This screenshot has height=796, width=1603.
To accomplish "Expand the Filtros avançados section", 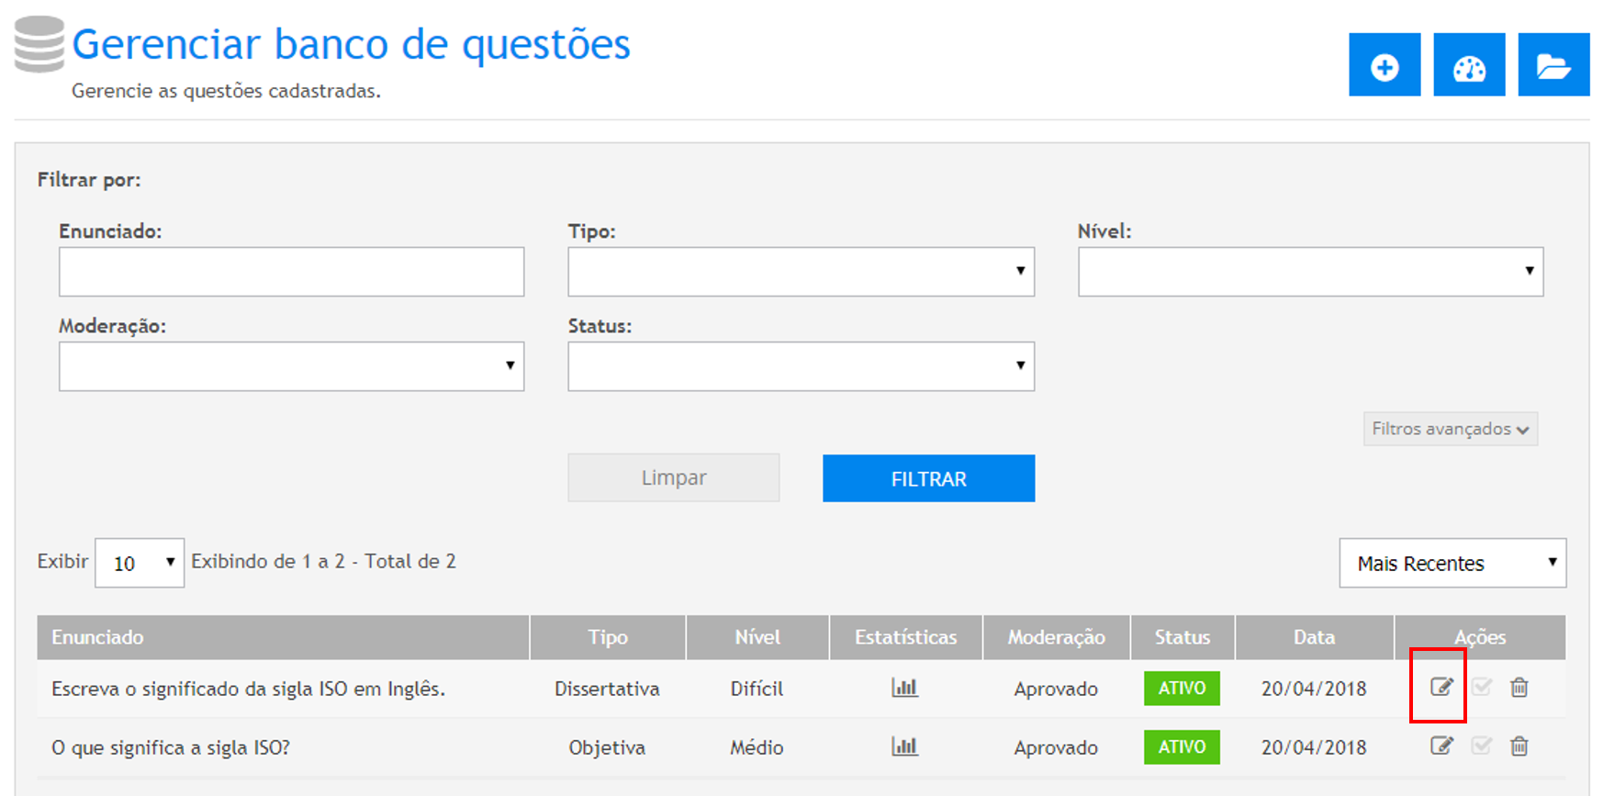I will pyautogui.click(x=1450, y=429).
